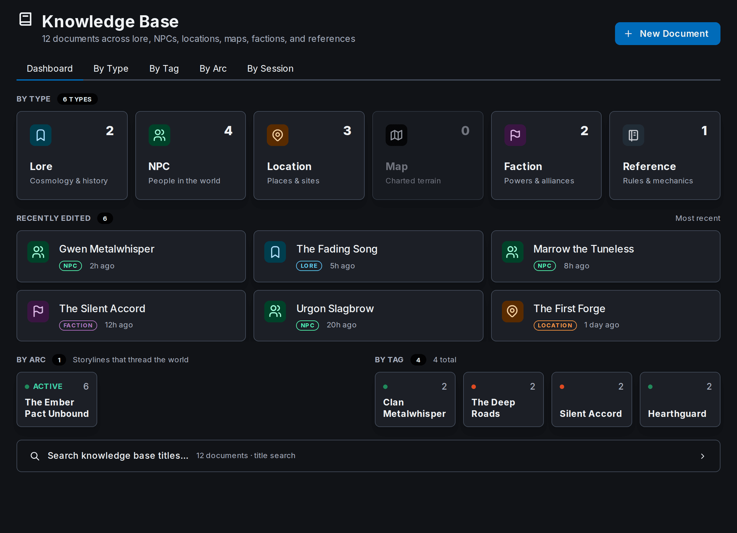
Task: Open the Reference type card
Action: coord(665,155)
